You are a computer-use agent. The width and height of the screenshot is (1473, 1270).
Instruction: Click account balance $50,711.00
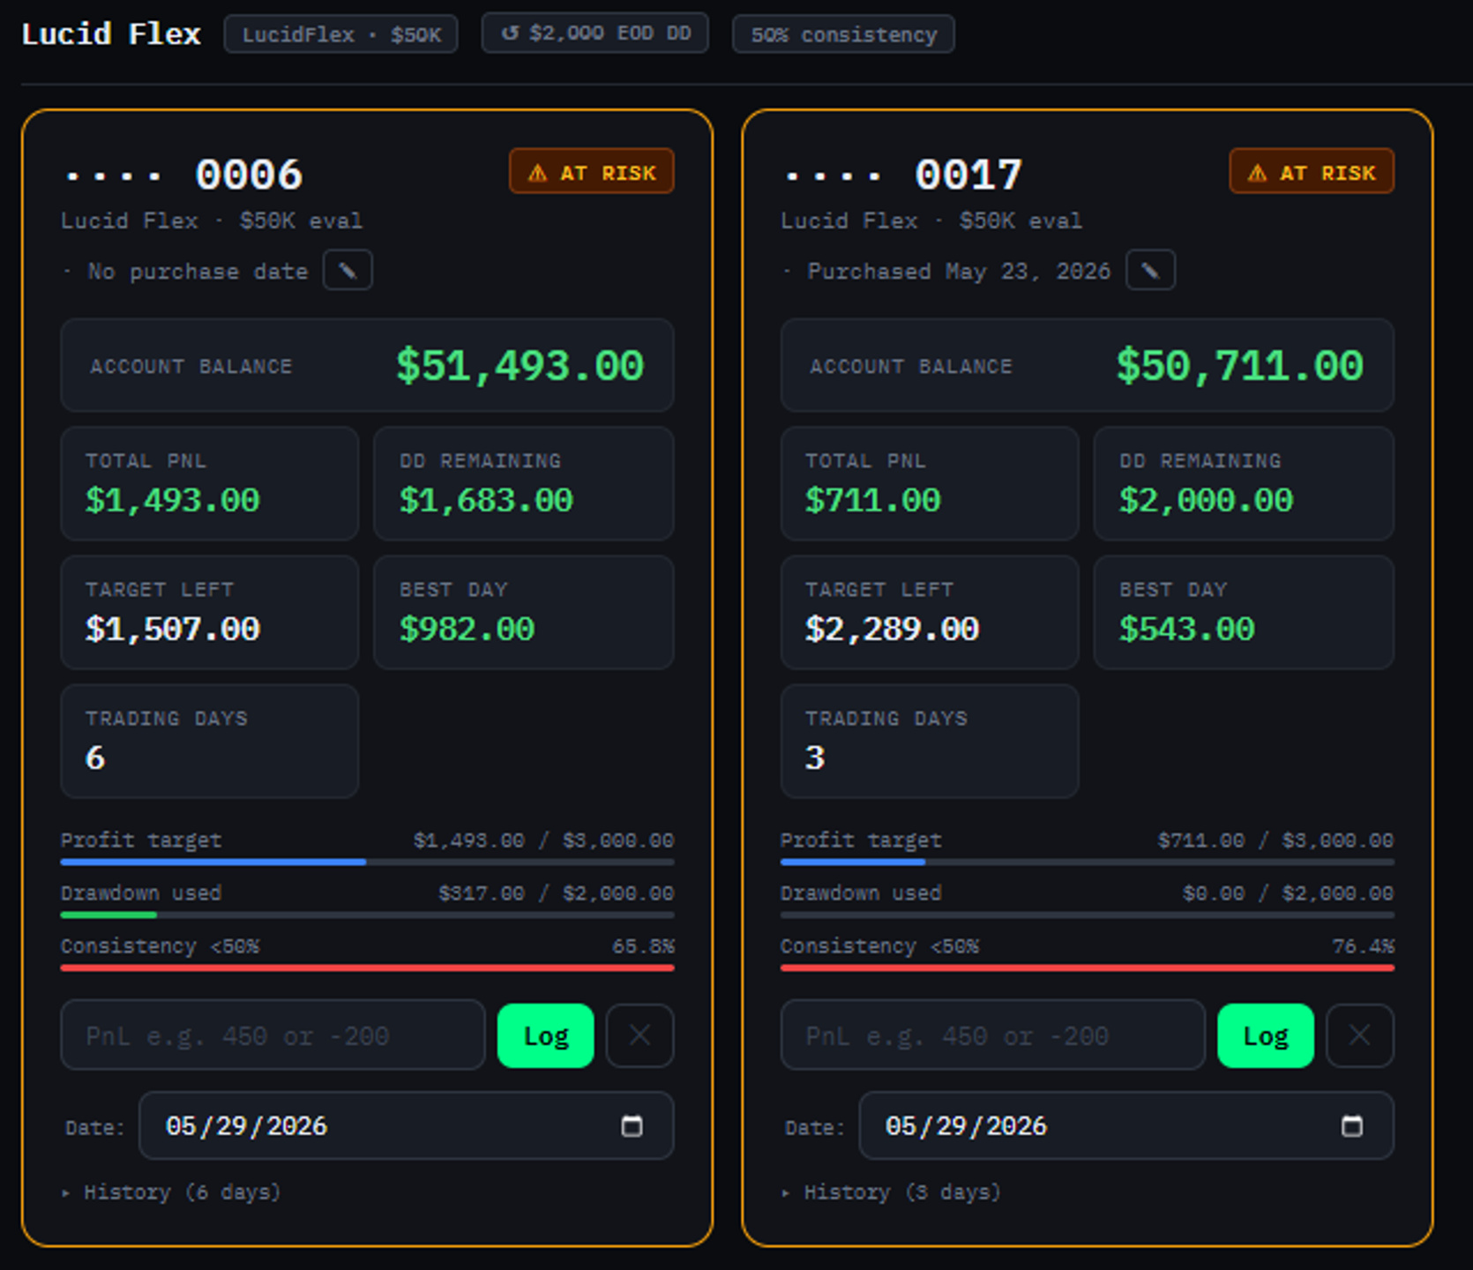pos(1239,366)
